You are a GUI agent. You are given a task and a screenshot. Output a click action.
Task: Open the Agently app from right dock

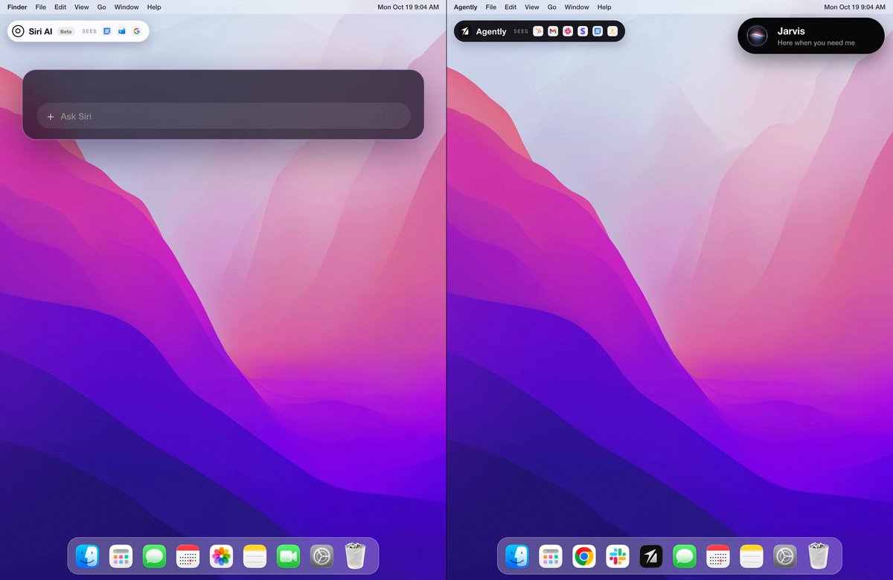click(x=650, y=556)
